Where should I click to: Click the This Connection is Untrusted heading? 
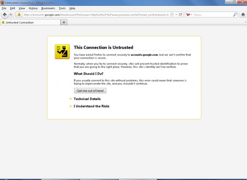click(103, 48)
